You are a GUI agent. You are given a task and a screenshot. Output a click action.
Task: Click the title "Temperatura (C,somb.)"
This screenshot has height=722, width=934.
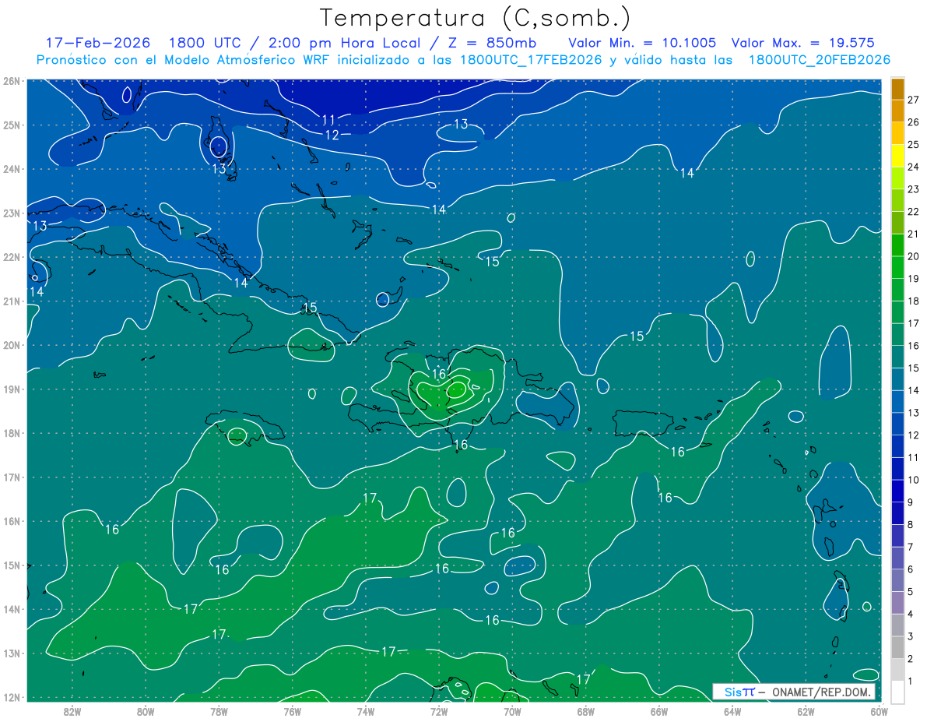coord(475,18)
